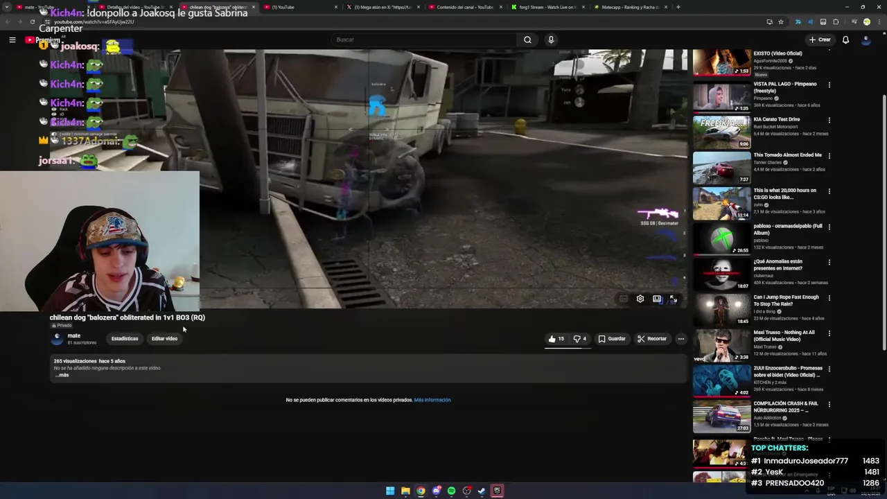This screenshot has width=887, height=499.
Task: Open options for This Tornado Almost Ended Me
Action: (x=829, y=156)
